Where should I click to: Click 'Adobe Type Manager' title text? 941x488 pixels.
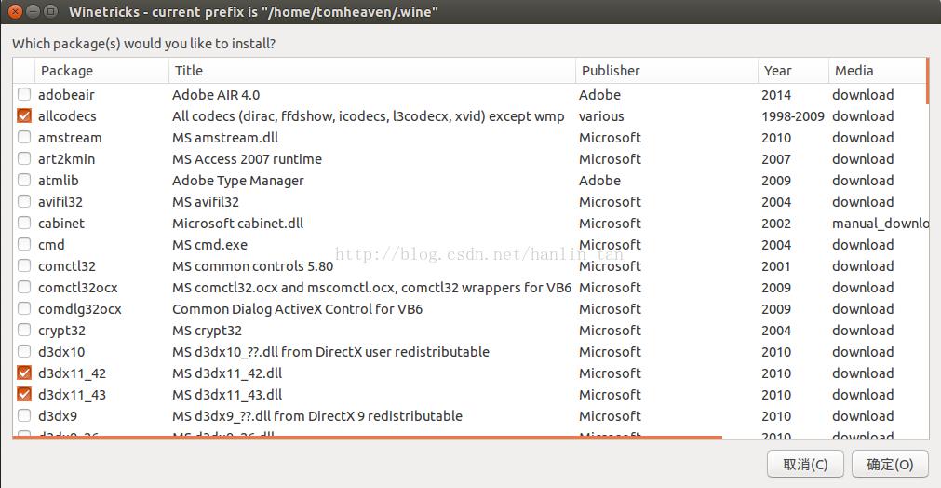point(237,181)
